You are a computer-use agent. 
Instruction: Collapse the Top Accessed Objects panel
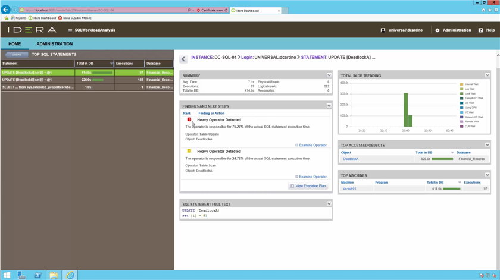pos(487,145)
